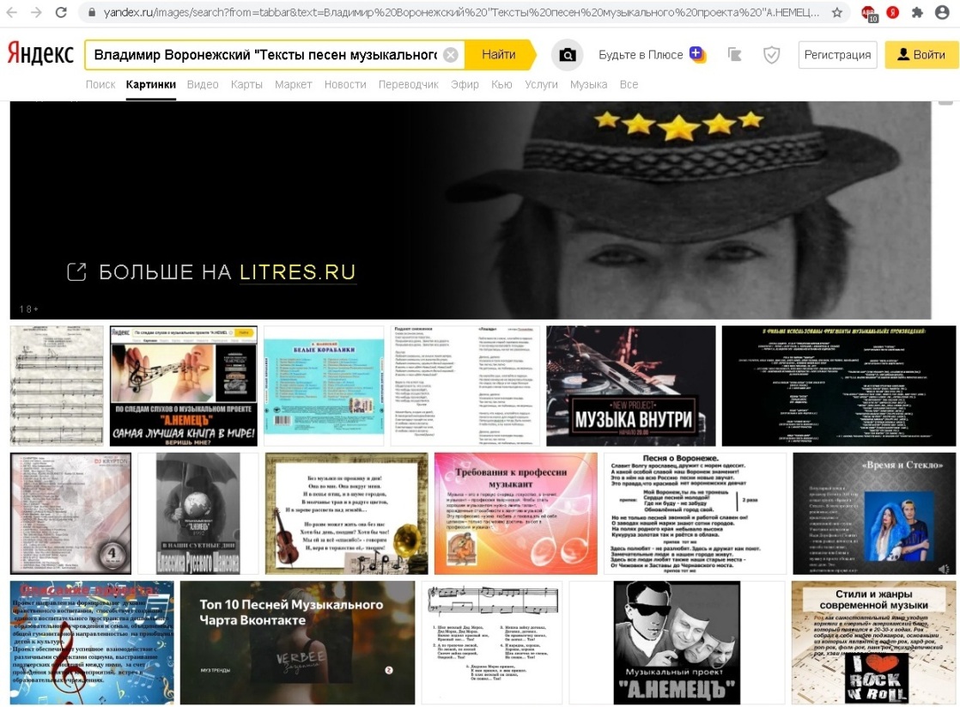The height and width of the screenshot is (707, 960).
Task: Go forward with the browser forward arrow
Action: click(x=36, y=12)
